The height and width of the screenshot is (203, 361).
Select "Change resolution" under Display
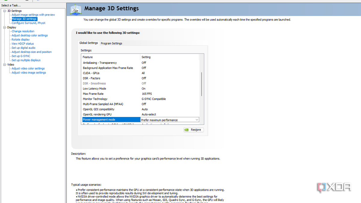click(23, 31)
